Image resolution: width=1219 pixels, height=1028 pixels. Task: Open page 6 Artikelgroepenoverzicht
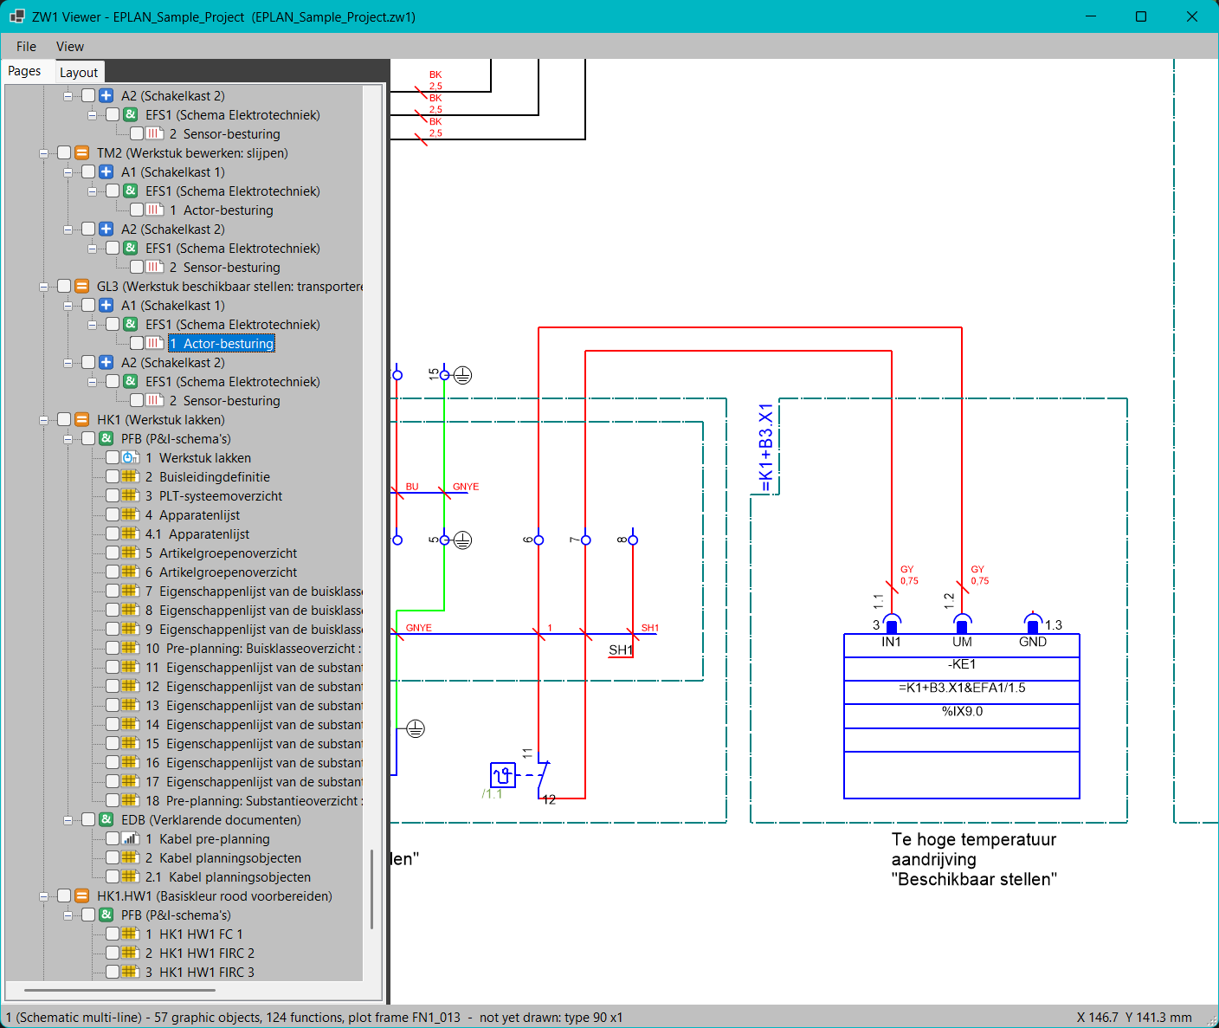[x=221, y=572]
